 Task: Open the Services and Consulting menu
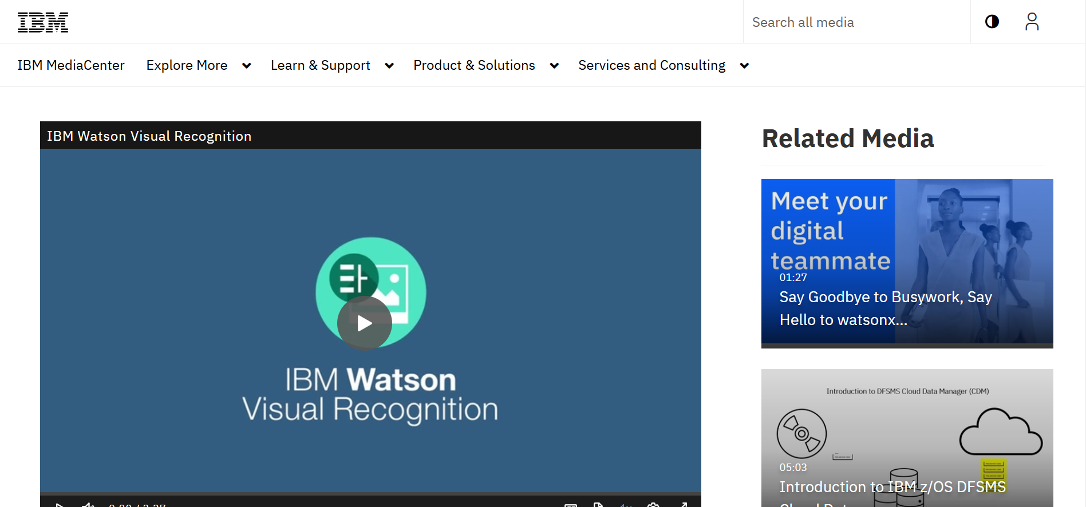point(652,65)
